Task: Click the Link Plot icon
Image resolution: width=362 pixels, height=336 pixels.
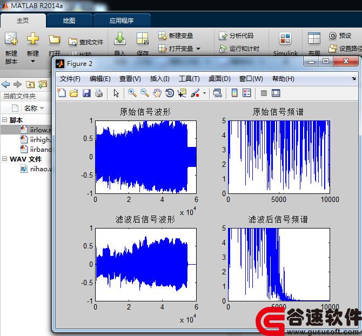Action: tap(218, 93)
